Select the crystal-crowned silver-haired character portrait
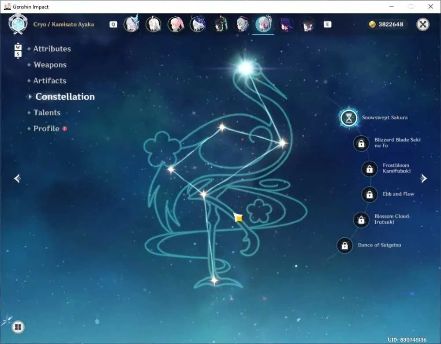Viewport: 441px width, 344px height. coord(131,24)
